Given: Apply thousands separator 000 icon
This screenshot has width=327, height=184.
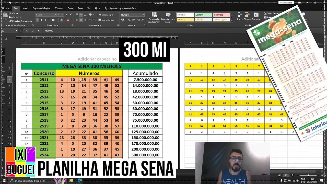Looking at the screenshot, I should point(133,20).
